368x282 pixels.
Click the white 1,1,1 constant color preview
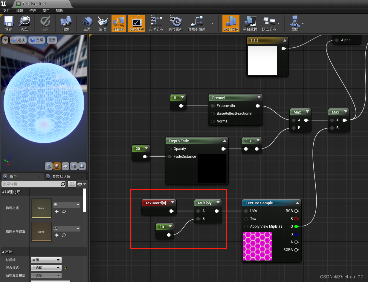tap(262, 60)
